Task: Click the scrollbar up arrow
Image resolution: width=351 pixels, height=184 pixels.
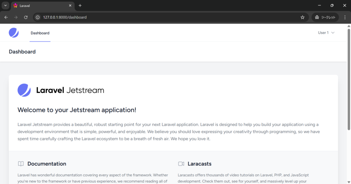Action: tap(349, 26)
